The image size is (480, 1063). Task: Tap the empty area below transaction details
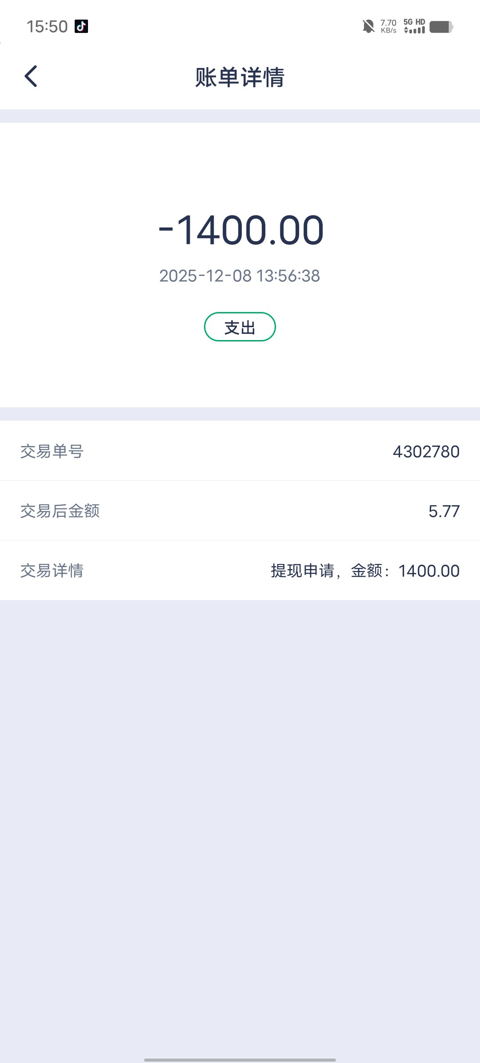[240, 801]
